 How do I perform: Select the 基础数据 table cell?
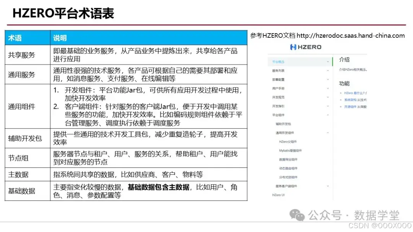coord(28,191)
